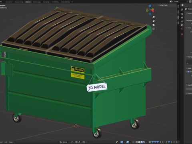The image size is (192, 144).
Task: Collapse the Scene panel in properties
Action: pos(188,13)
